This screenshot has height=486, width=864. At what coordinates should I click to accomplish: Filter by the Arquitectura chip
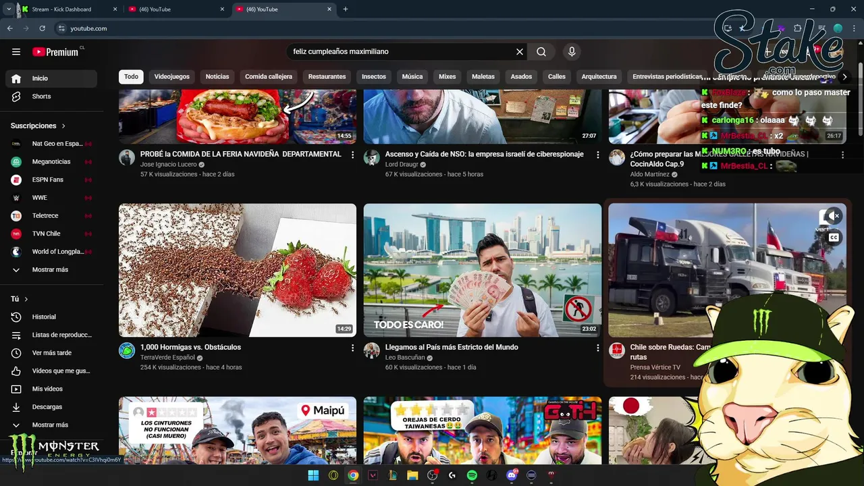(599, 77)
